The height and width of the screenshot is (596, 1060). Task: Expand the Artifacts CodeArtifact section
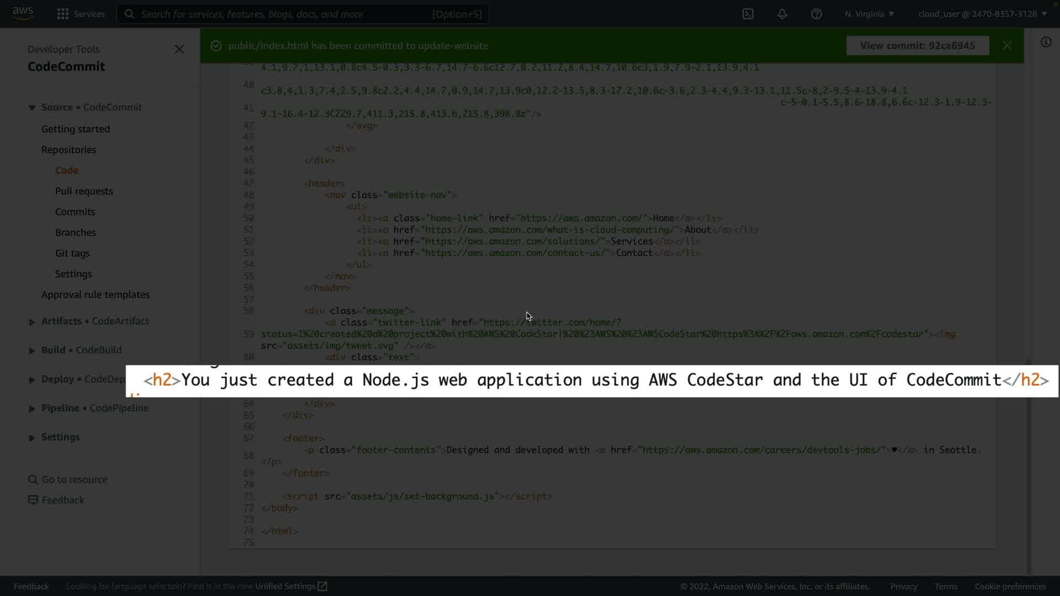(x=32, y=322)
